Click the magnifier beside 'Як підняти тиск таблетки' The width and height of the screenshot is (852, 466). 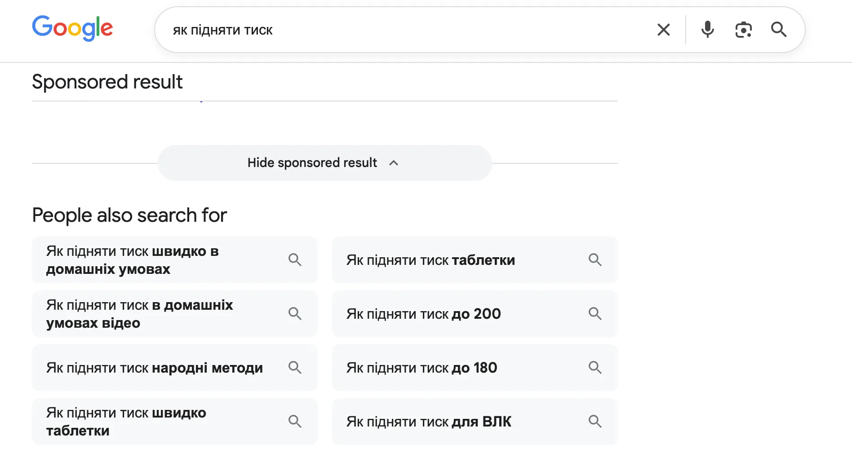coord(595,259)
